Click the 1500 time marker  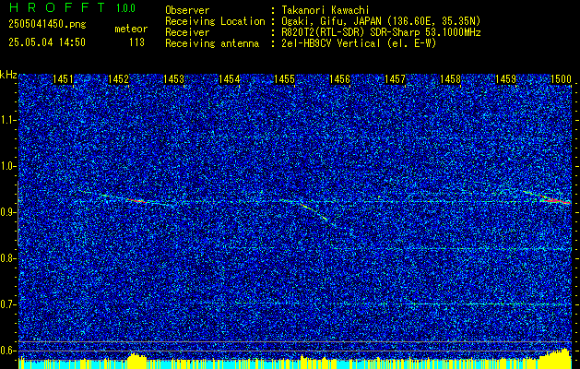(x=562, y=79)
